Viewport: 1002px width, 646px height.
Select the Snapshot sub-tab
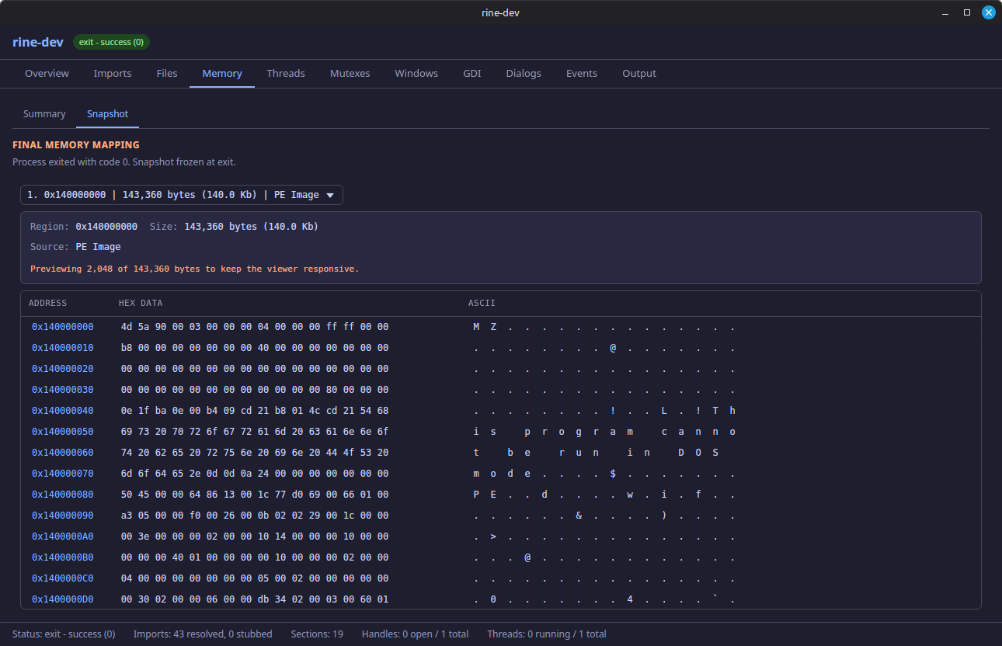pos(106,113)
